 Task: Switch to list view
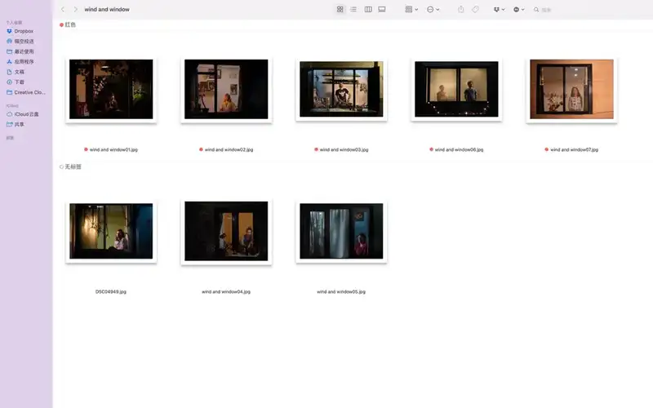[x=353, y=9]
